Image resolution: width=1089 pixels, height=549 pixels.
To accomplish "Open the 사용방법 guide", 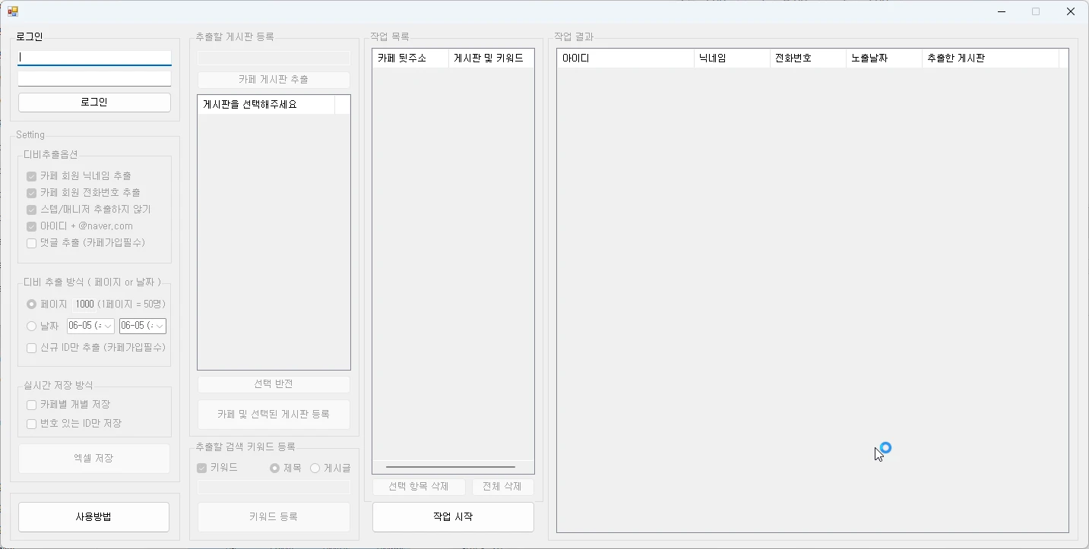I will pos(93,517).
